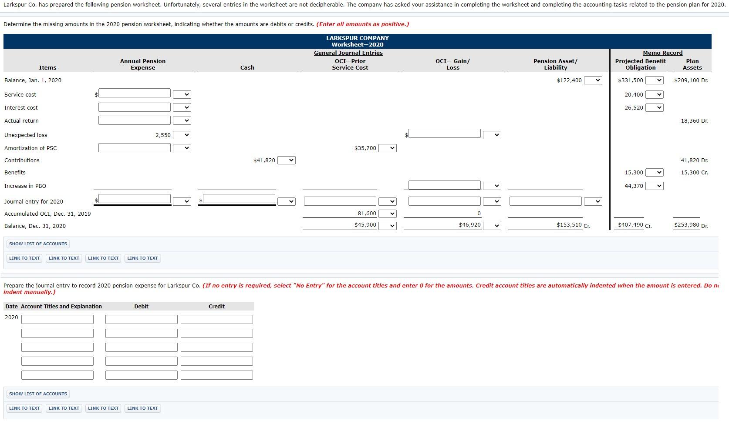Click the first Account Titles entry box
Viewport: 729px width, 431px height.
click(57, 319)
